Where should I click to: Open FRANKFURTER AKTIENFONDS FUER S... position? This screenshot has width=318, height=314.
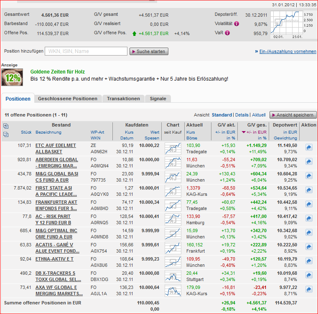click(56, 205)
